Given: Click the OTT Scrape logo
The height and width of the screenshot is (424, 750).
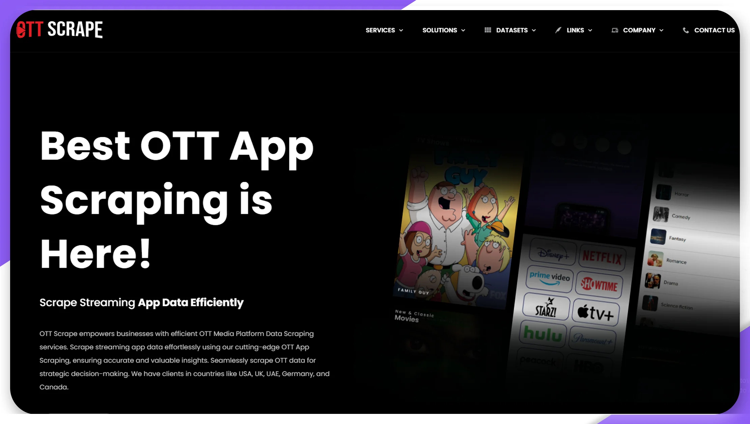Looking at the screenshot, I should 59,29.
